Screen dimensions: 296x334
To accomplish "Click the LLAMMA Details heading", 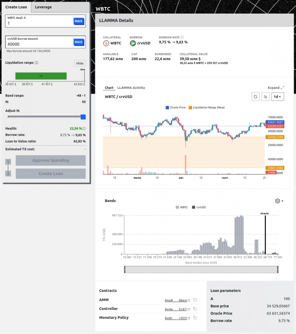I will (116, 20).
